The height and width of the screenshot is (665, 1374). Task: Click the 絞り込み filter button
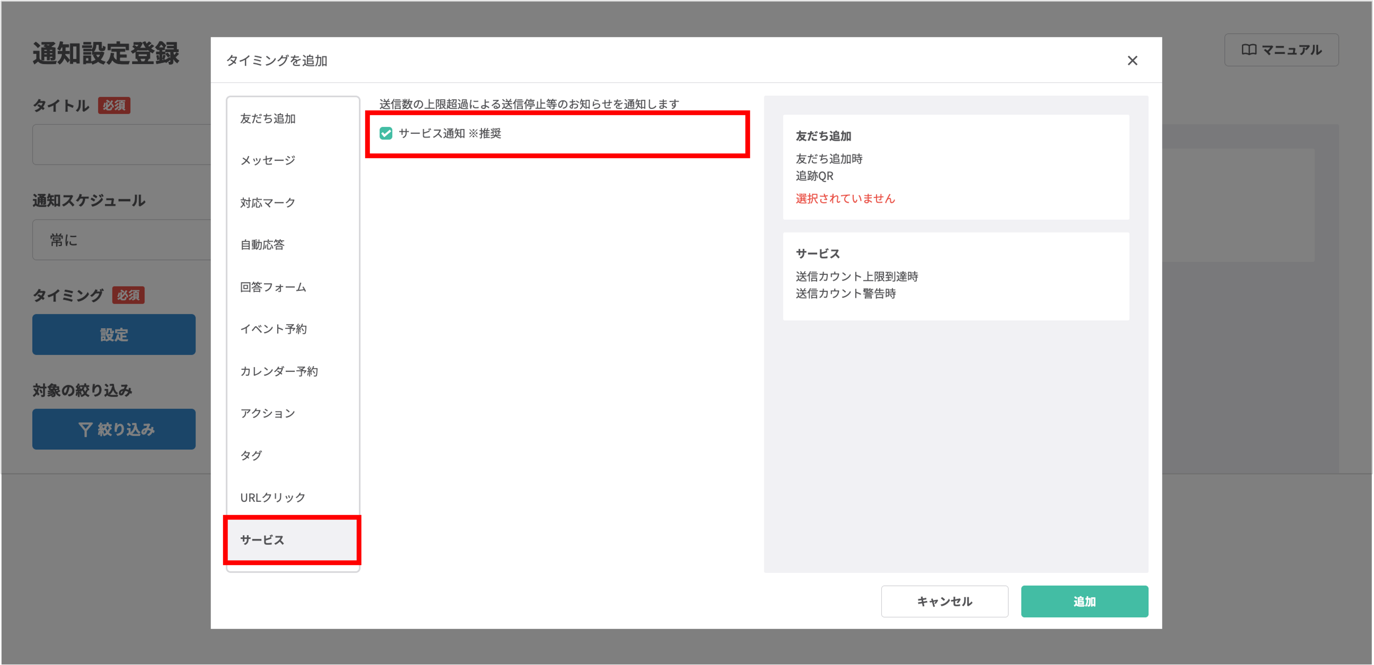point(114,429)
